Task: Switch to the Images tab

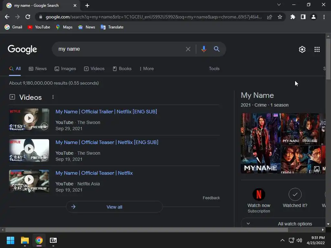Action: tap(65, 68)
